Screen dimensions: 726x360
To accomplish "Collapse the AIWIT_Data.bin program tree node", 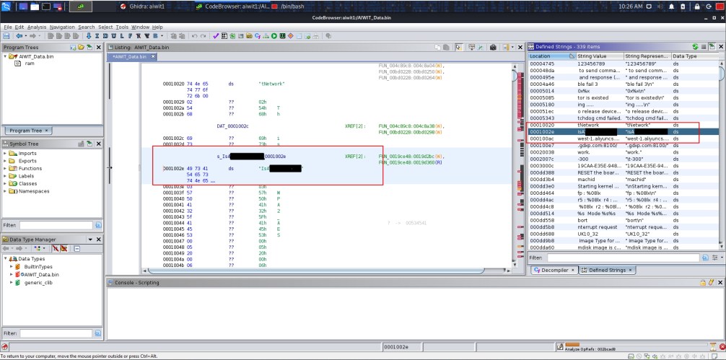I will pos(6,56).
